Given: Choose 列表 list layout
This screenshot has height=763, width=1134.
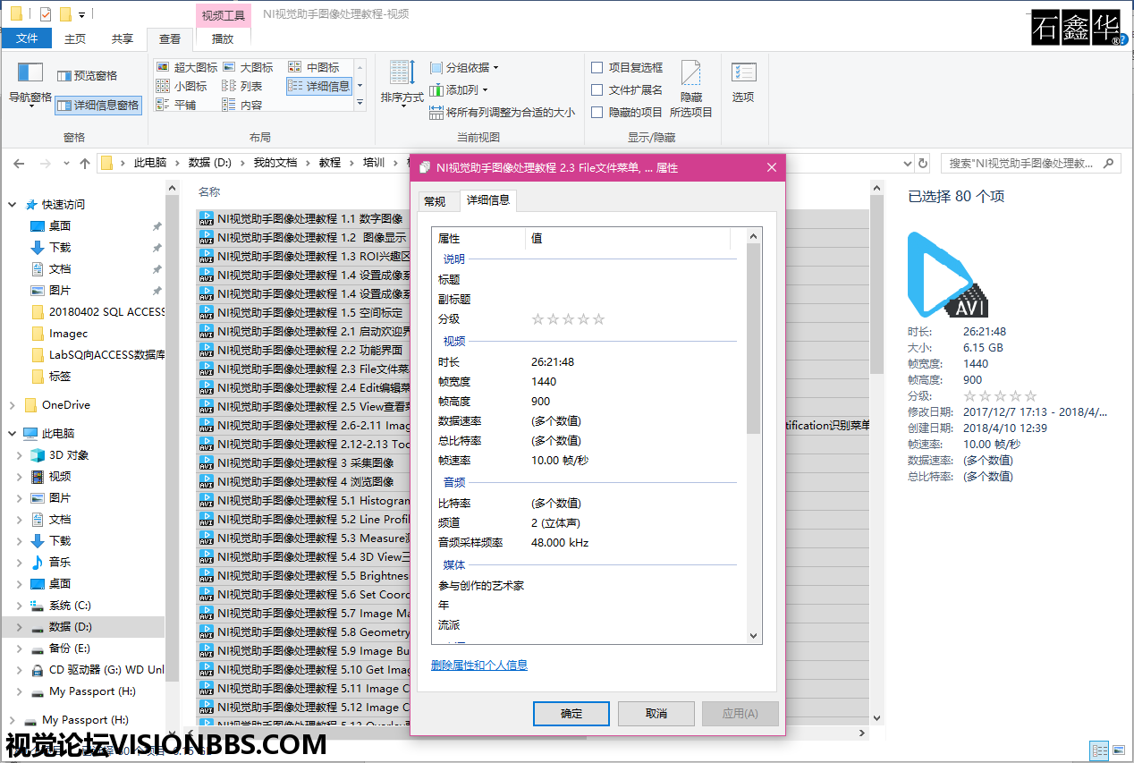Looking at the screenshot, I should click(242, 86).
